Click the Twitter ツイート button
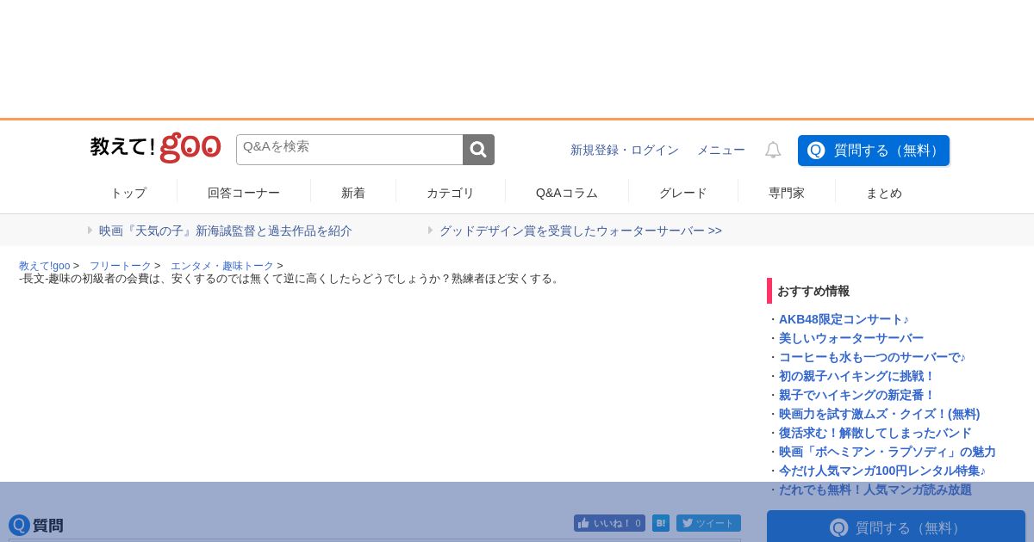Image resolution: width=1034 pixels, height=542 pixels. [x=708, y=523]
